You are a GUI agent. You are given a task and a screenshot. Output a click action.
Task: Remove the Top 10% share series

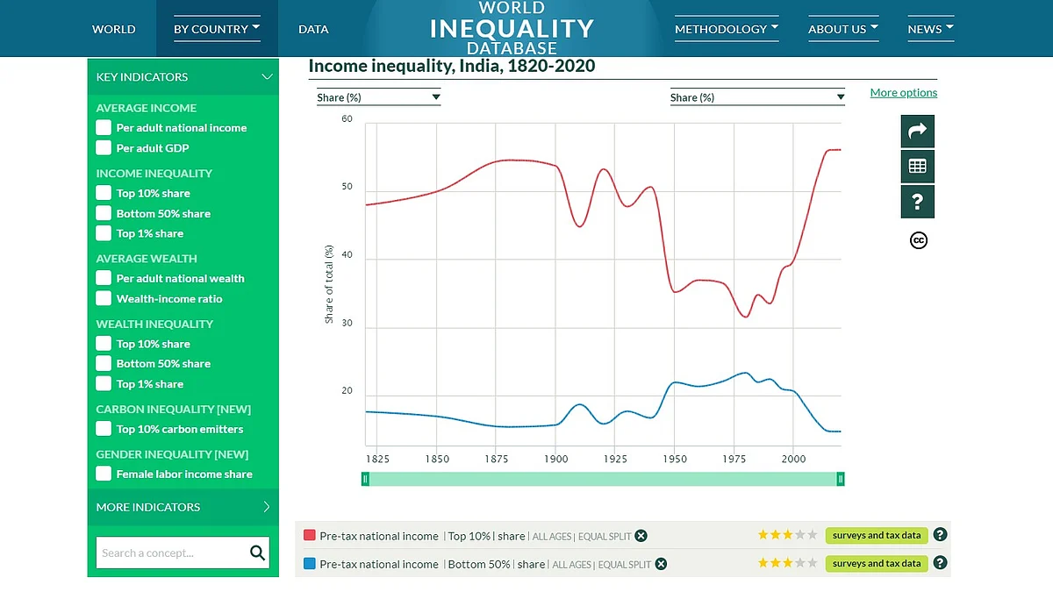tap(641, 536)
